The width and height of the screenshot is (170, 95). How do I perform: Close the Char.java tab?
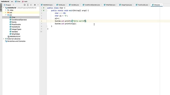click(x=161, y=5)
